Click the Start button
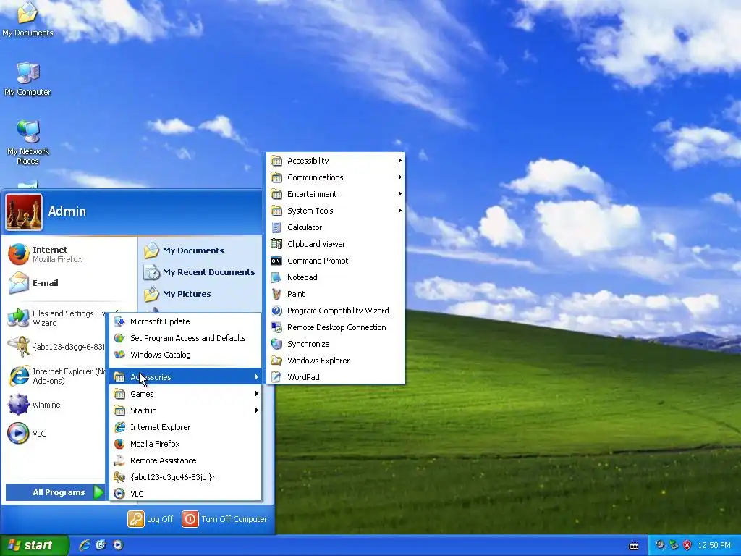This screenshot has height=556, width=741. (x=34, y=545)
